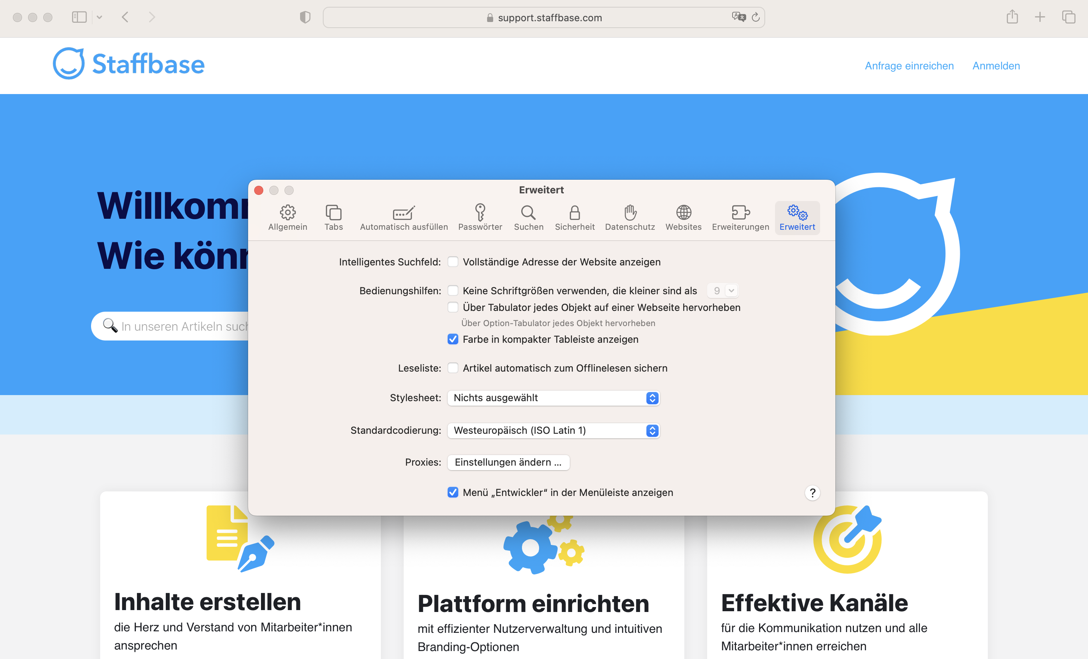1088x659 pixels.
Task: Open the Inhalte erstellen card heading
Action: [208, 602]
